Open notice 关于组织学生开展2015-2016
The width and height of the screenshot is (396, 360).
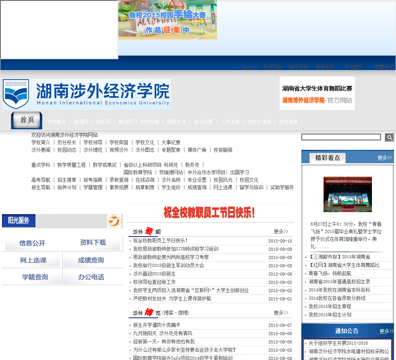point(338,343)
